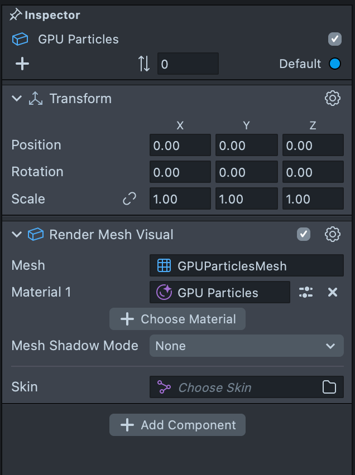
Task: Click the Add Component button
Action: tap(177, 425)
